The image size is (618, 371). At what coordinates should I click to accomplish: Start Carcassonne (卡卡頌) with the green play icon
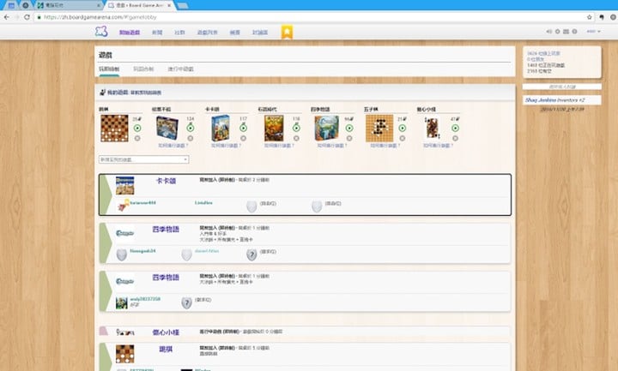coord(243,128)
